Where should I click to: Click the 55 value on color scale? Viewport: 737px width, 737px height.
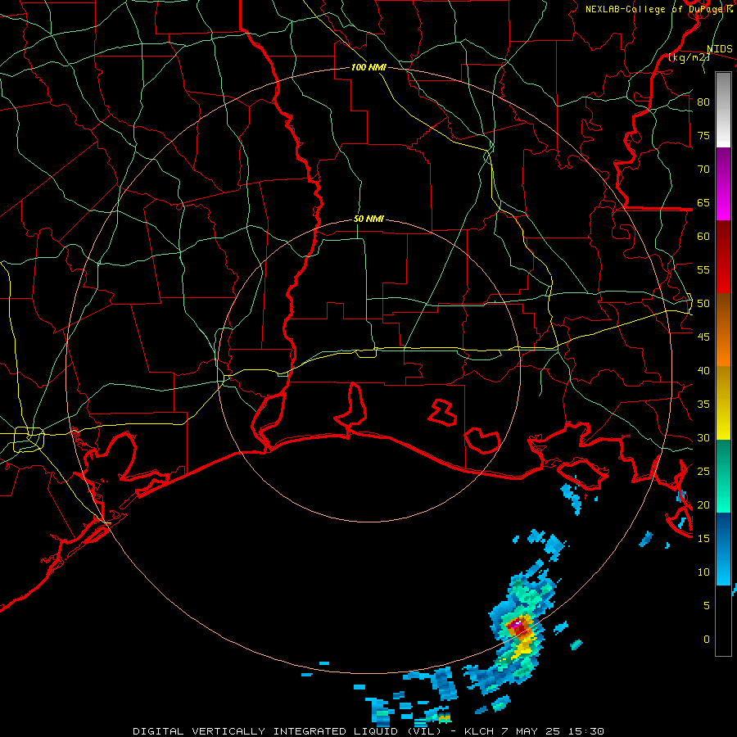tap(703, 270)
